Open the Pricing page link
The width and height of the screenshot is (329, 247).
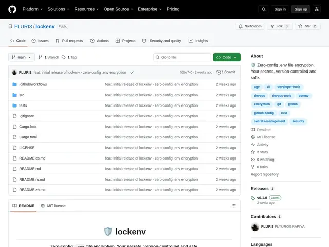point(173,9)
